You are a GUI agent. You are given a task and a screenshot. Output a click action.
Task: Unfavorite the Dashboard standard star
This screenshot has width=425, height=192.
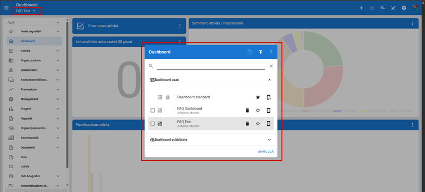click(258, 97)
